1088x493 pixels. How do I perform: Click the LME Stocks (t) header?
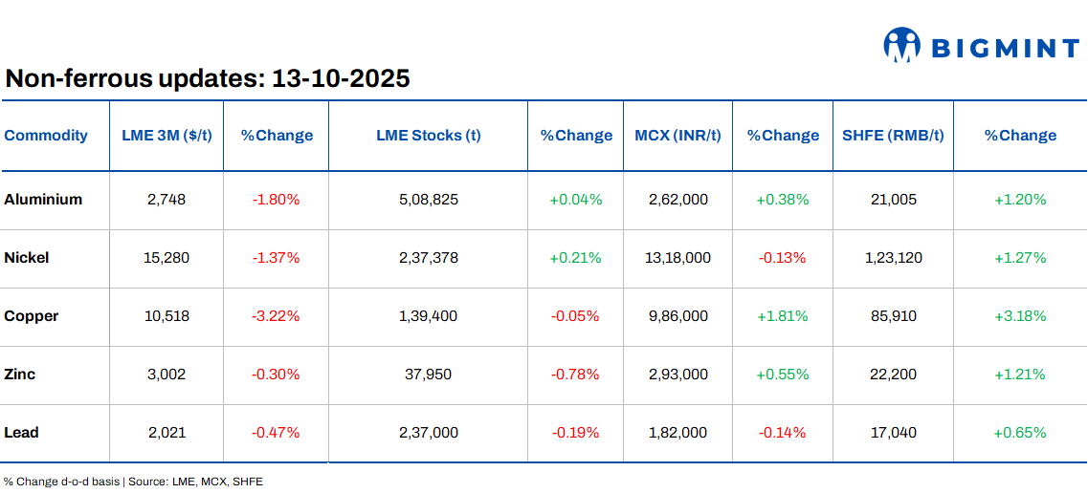point(428,136)
